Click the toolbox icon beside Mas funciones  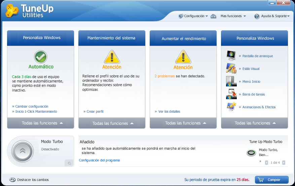pos(213,16)
